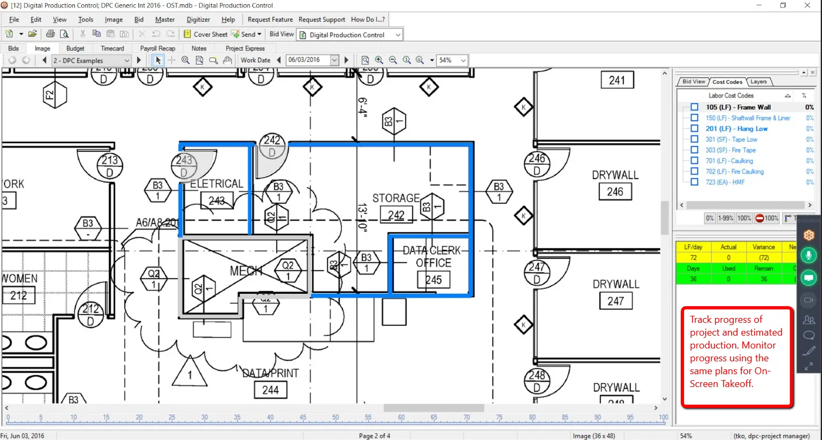822x440 pixels.
Task: Click the Cut scissors icon
Action: (x=82, y=34)
